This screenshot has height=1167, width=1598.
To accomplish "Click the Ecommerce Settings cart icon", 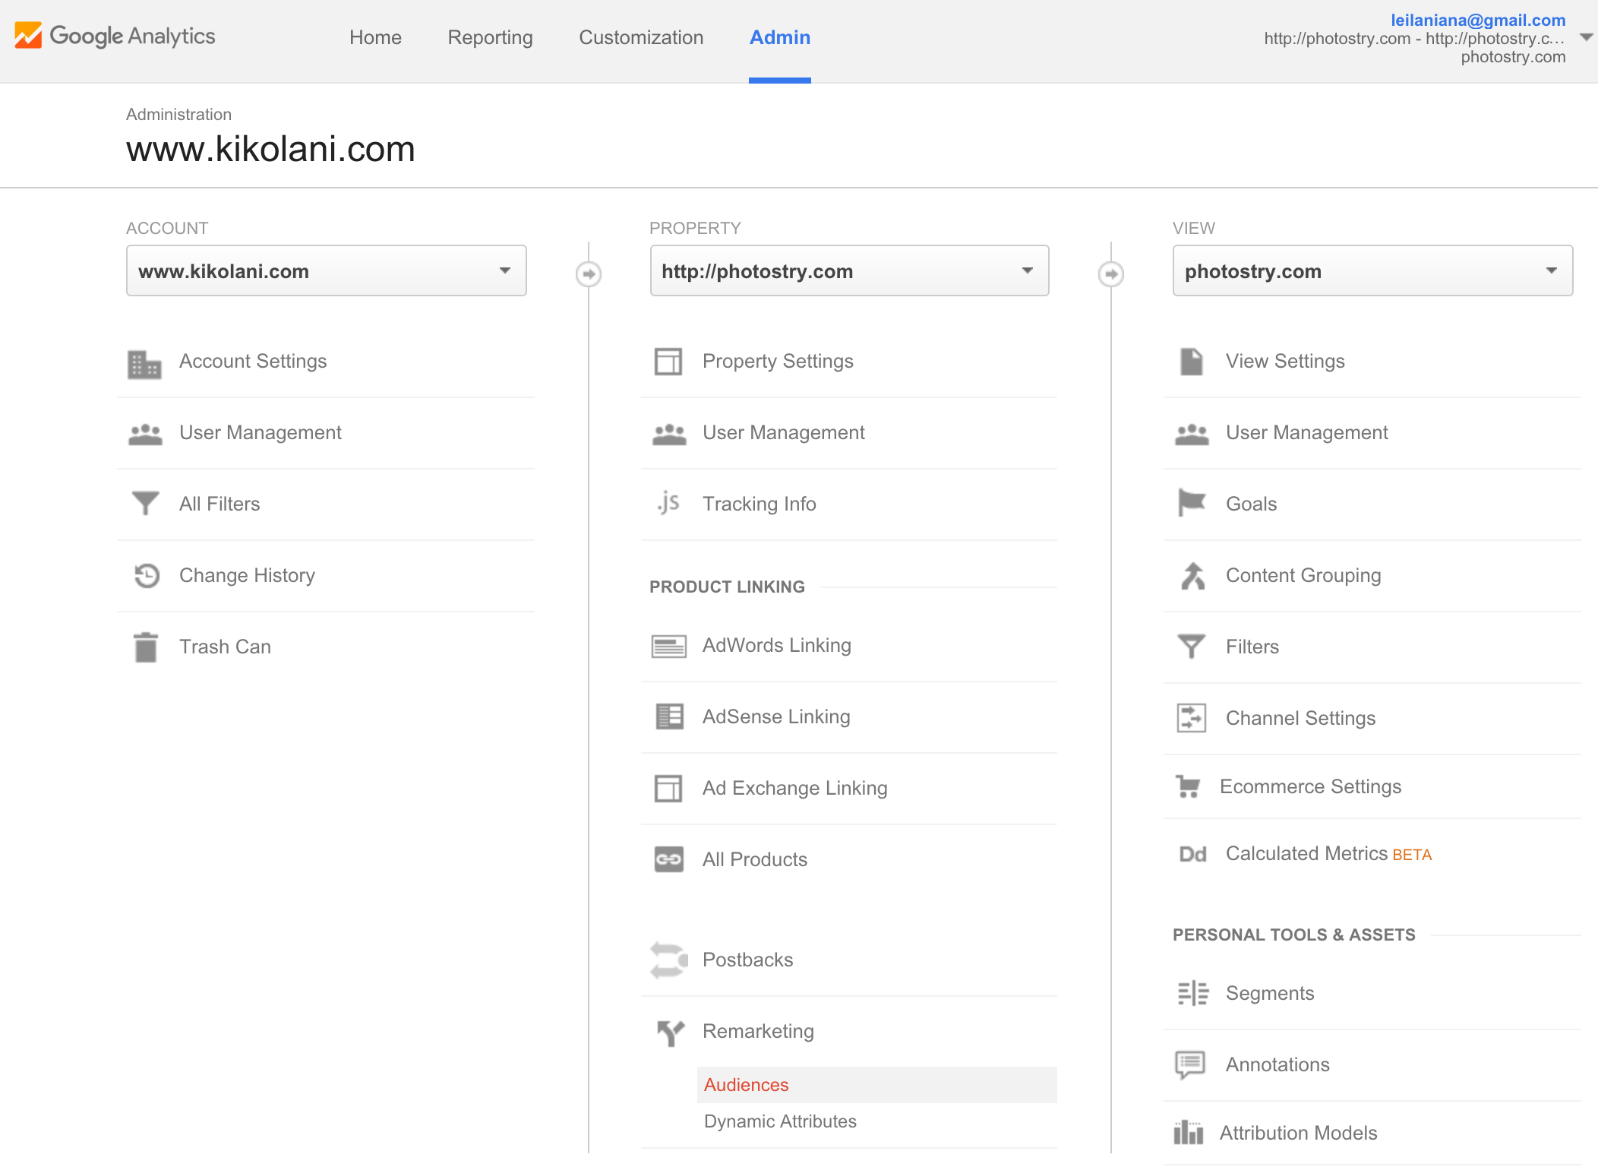I will (x=1189, y=786).
